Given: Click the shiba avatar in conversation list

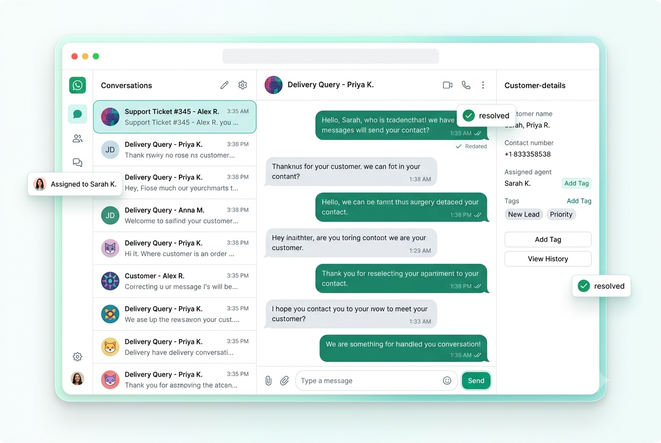Looking at the screenshot, I should click(x=110, y=347).
